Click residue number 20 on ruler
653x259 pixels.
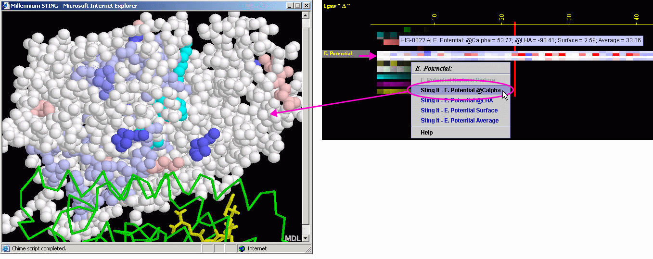point(501,17)
